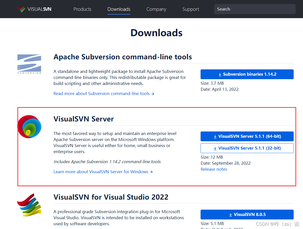This screenshot has height=229, width=303.
Task: Open Read more about Subversion command-line tools
Action: point(104,94)
